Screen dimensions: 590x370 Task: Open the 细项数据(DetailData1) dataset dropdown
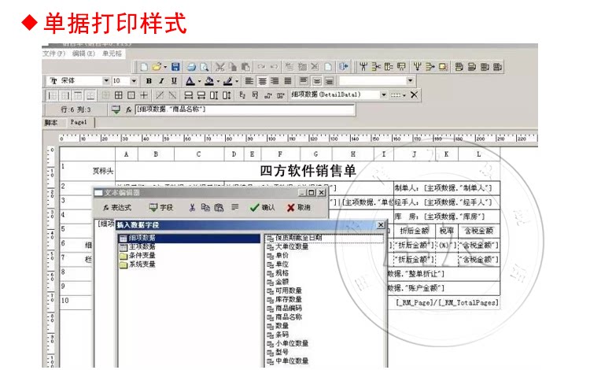(383, 94)
